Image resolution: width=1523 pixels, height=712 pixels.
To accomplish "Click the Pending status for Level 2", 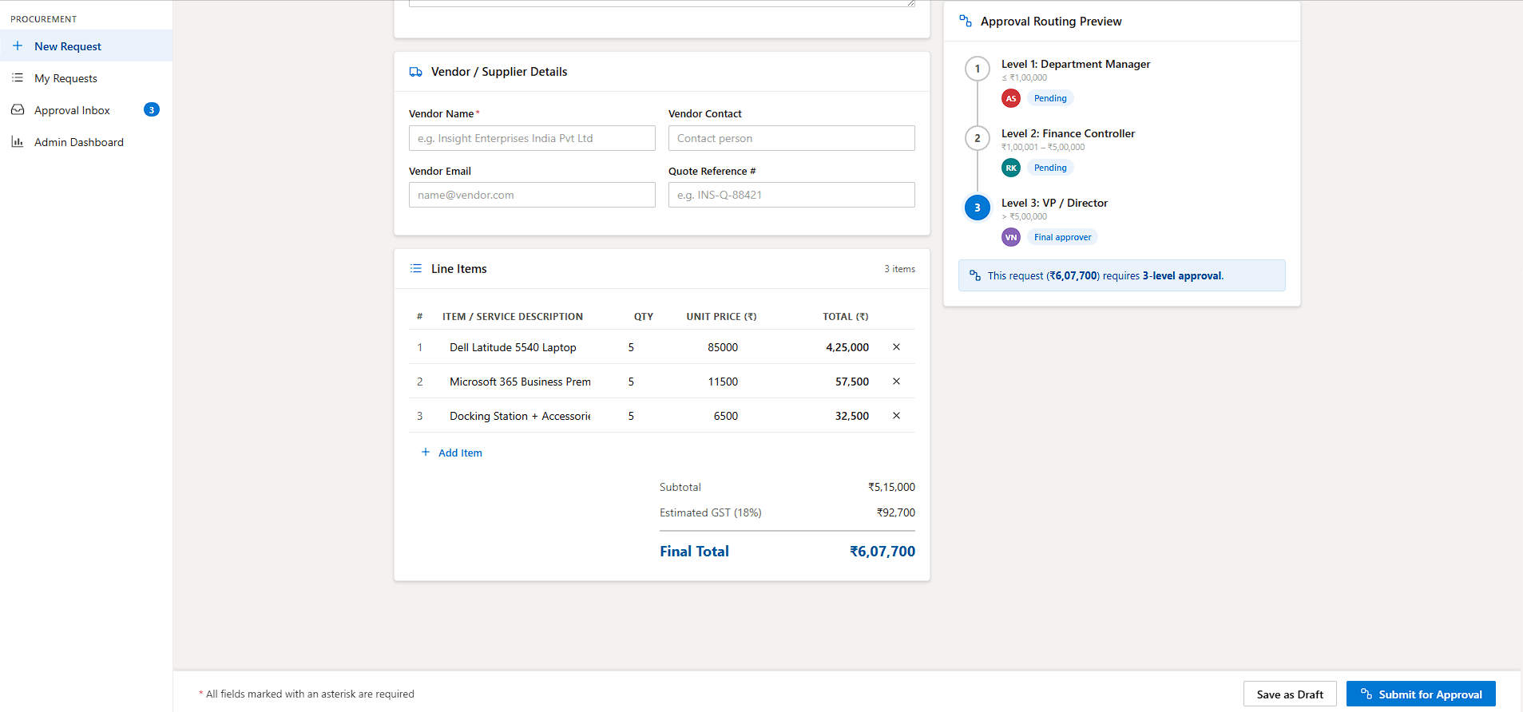I will [x=1050, y=168].
